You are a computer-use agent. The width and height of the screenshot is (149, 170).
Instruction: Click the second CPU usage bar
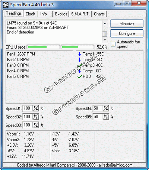point(77,47)
